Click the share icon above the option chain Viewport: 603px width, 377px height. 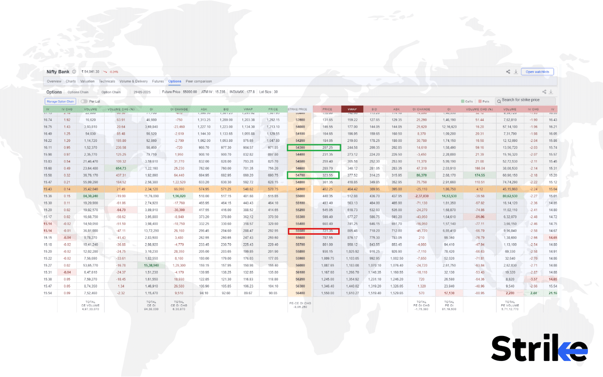pyautogui.click(x=544, y=91)
